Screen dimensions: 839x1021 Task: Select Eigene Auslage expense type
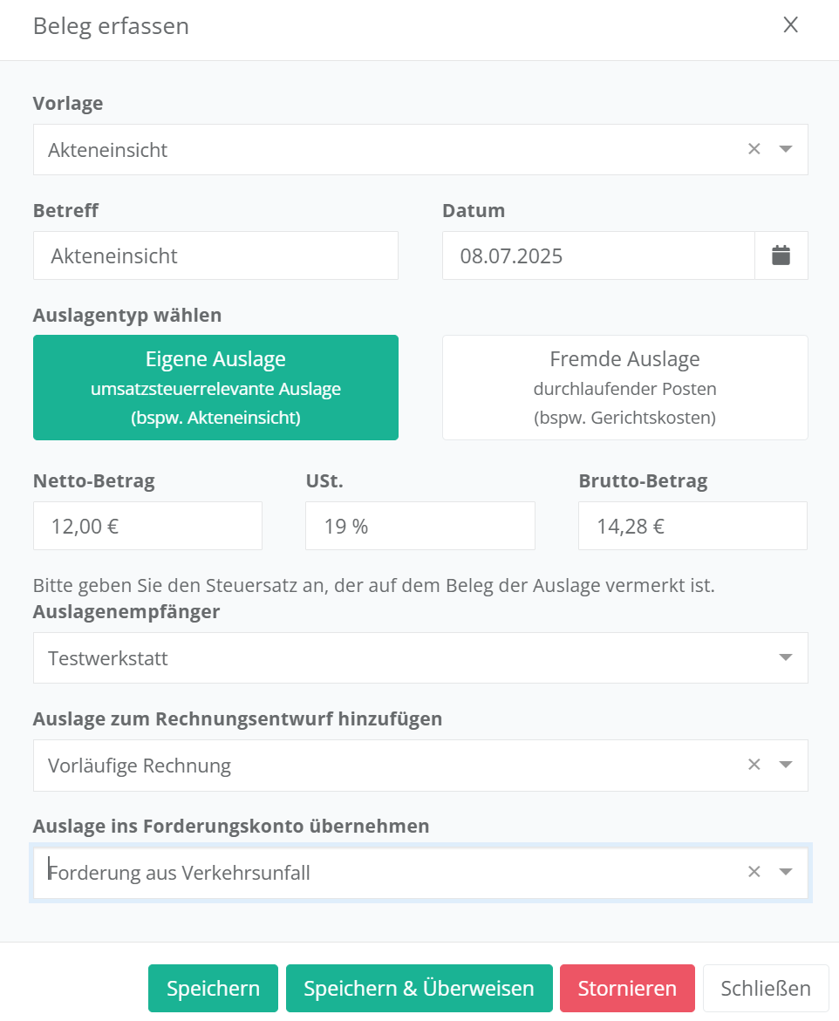click(x=215, y=387)
